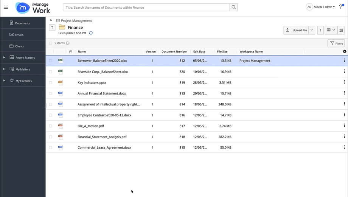Screen dimensions: 348x197
Task: Open kebab menu for Key Indicators.pptx
Action: 344,82
